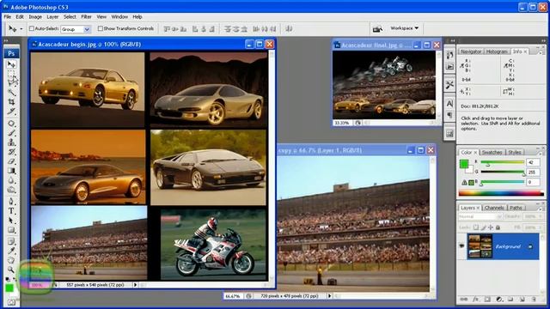Select the Slice tool
This screenshot has height=309, width=550.
[x=11, y=111]
